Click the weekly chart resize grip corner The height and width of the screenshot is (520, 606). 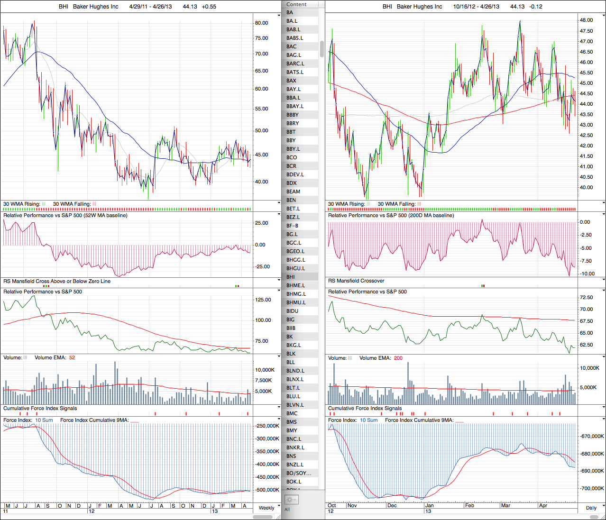click(278, 517)
